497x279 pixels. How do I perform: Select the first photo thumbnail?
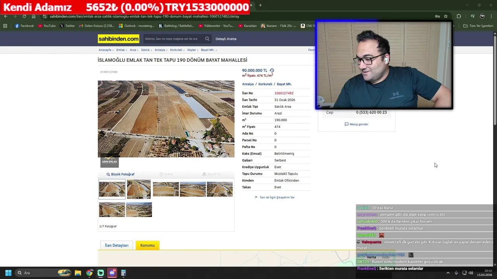112,189
